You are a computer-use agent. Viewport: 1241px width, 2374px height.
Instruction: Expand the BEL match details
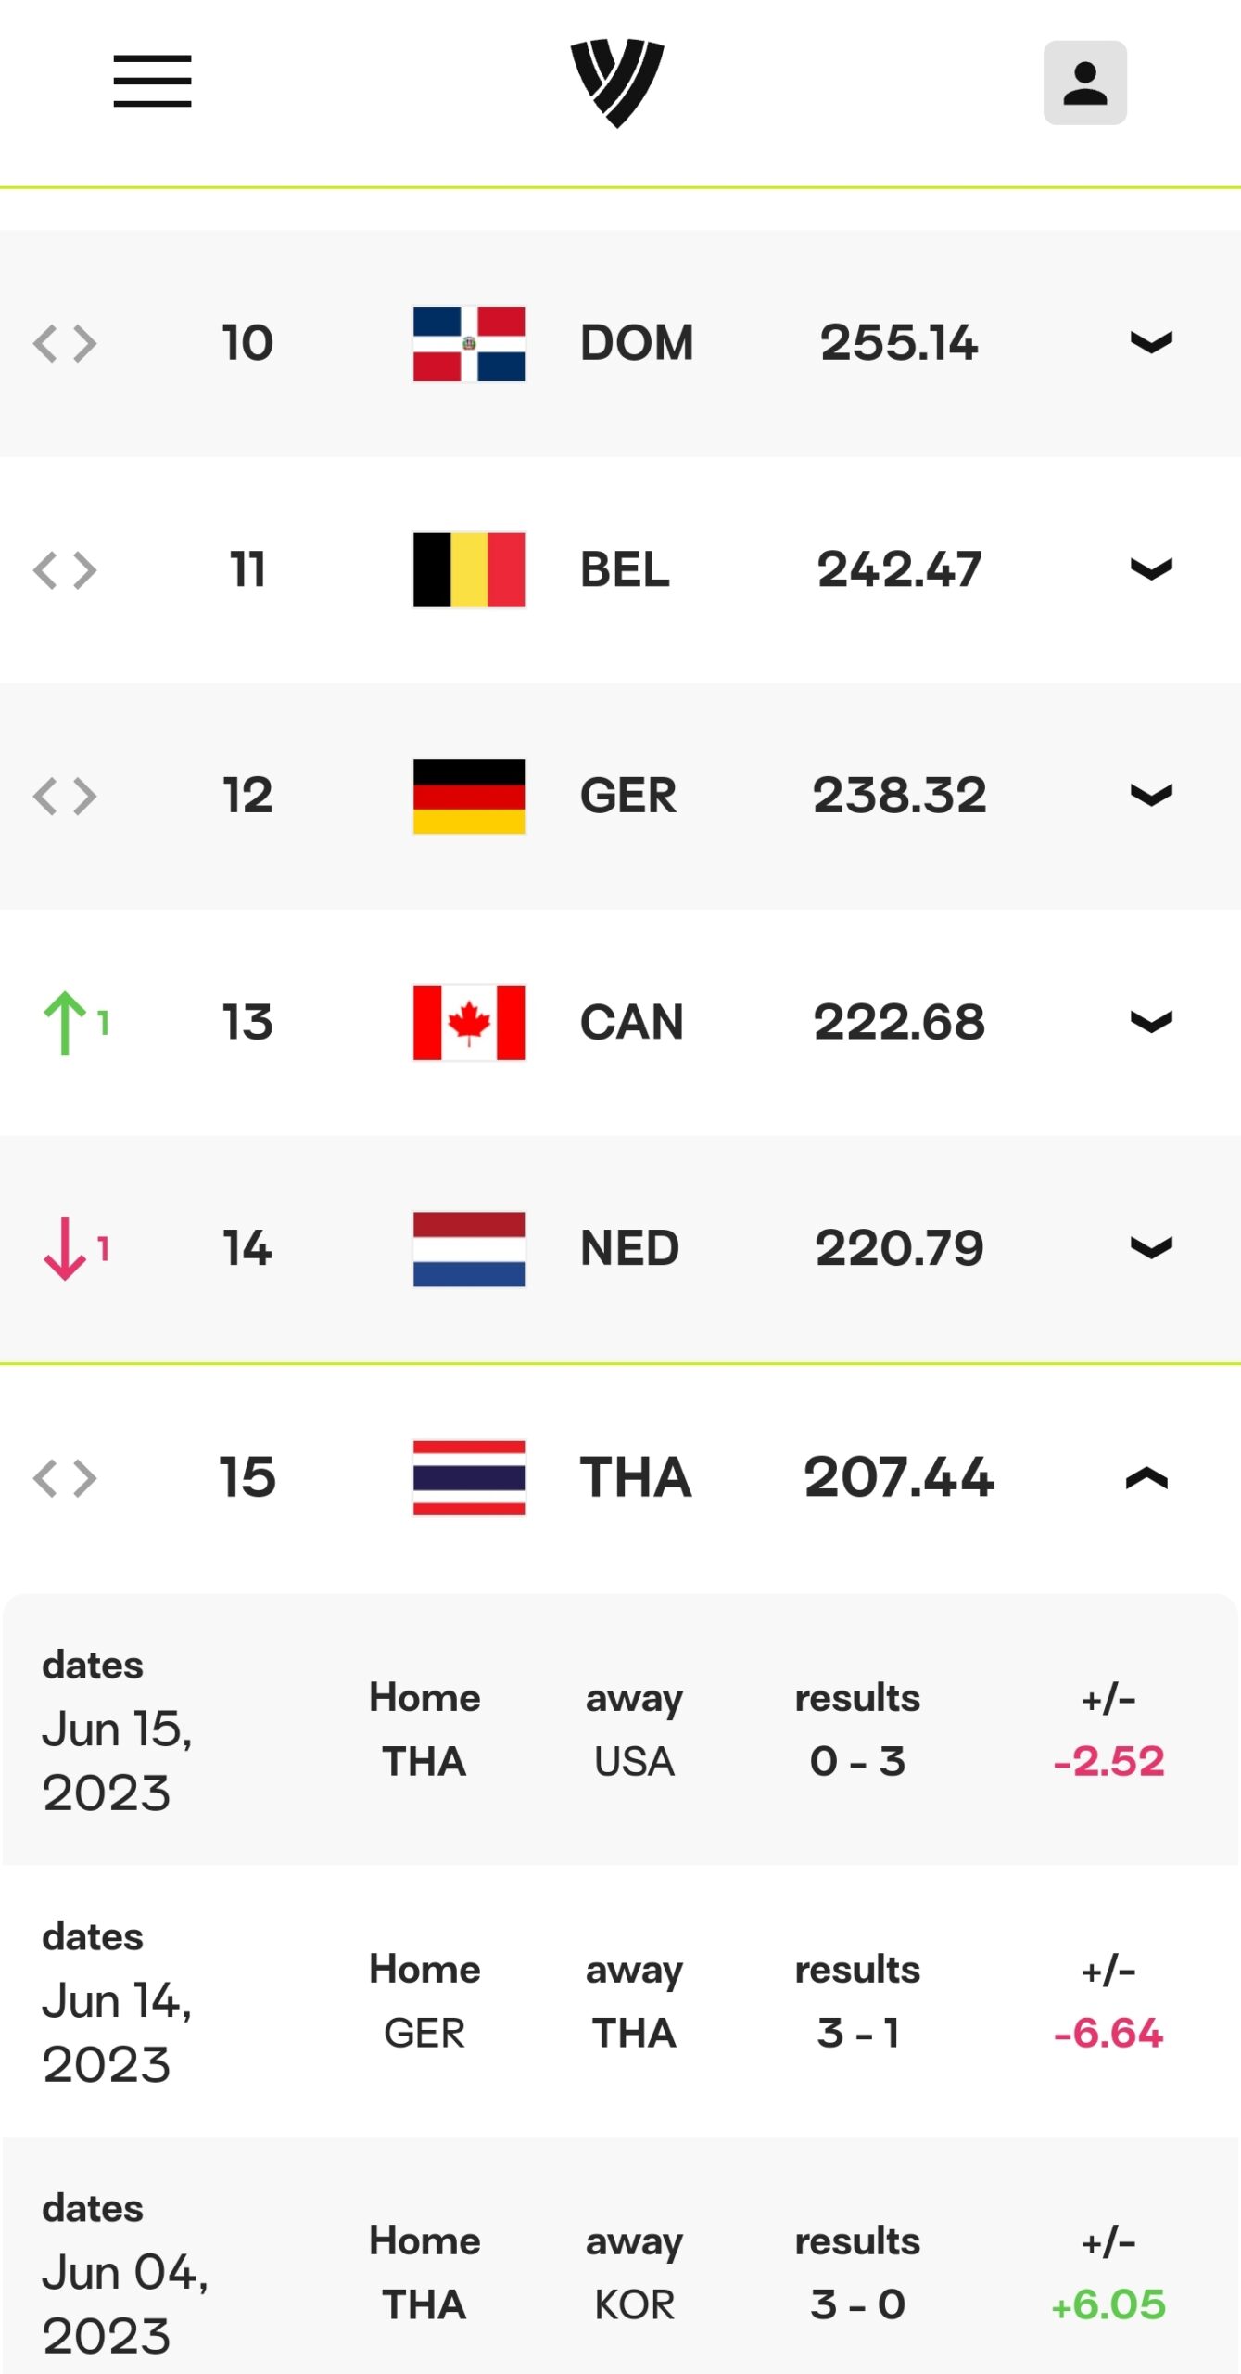[x=1151, y=569]
